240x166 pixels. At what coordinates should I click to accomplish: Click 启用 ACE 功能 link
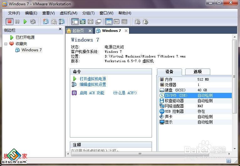[92, 93]
